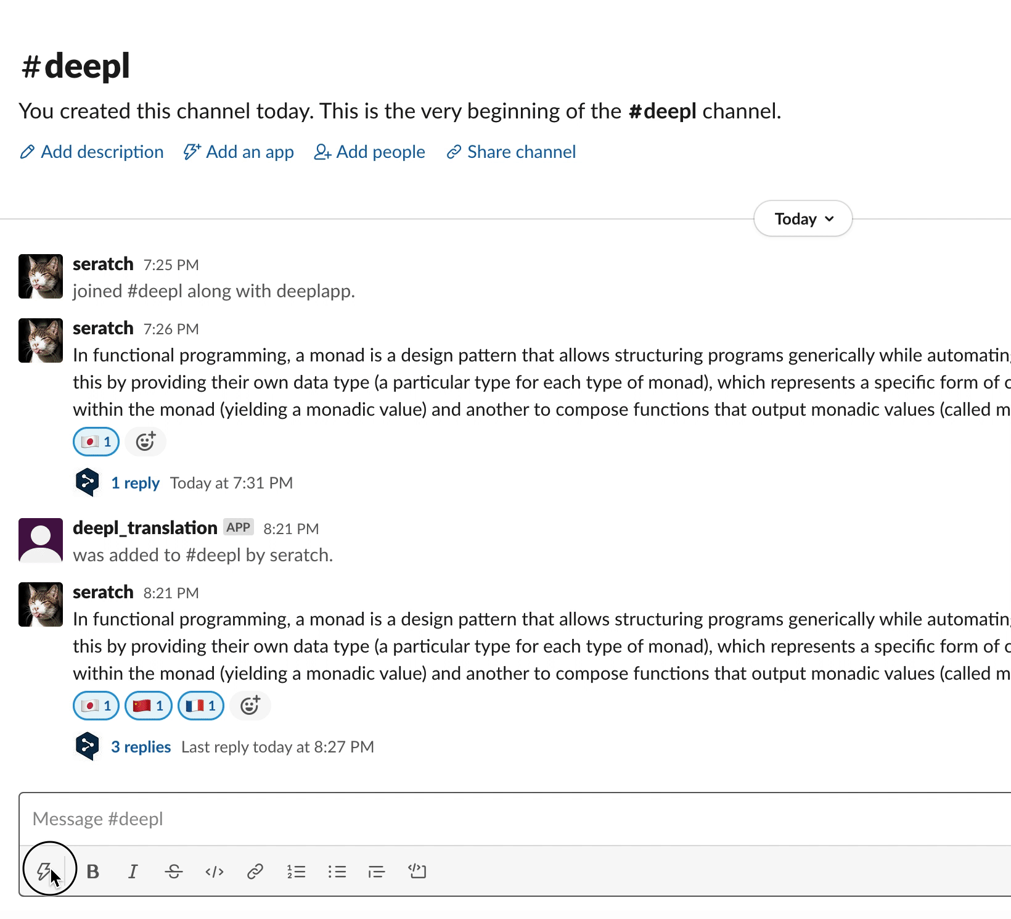
Task: Toggle strikethrough formatting
Action: point(174,872)
